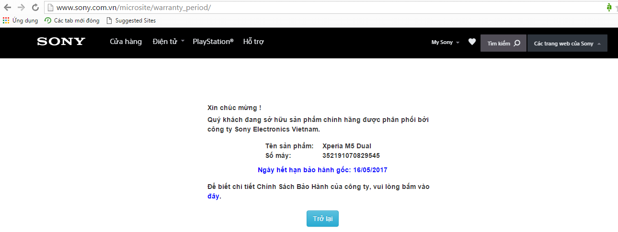Open the PlayStation menu item
The width and height of the screenshot is (618, 232).
pyautogui.click(x=213, y=42)
